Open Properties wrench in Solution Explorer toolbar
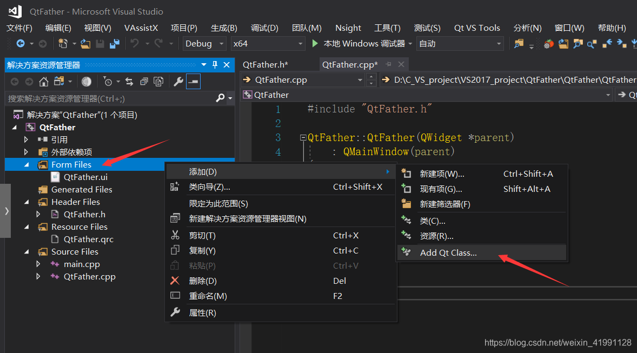The image size is (637, 353). point(178,82)
